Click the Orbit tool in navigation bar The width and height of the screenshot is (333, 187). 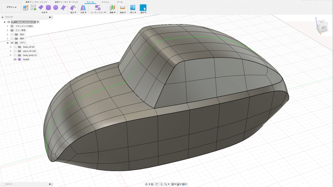click(147, 184)
